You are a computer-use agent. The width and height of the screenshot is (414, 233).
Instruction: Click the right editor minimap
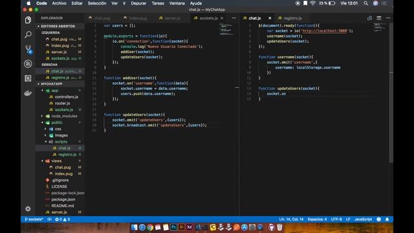tap(380, 27)
